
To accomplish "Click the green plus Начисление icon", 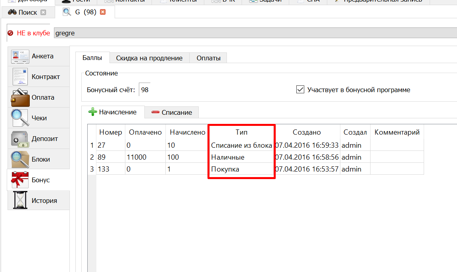I will [93, 112].
